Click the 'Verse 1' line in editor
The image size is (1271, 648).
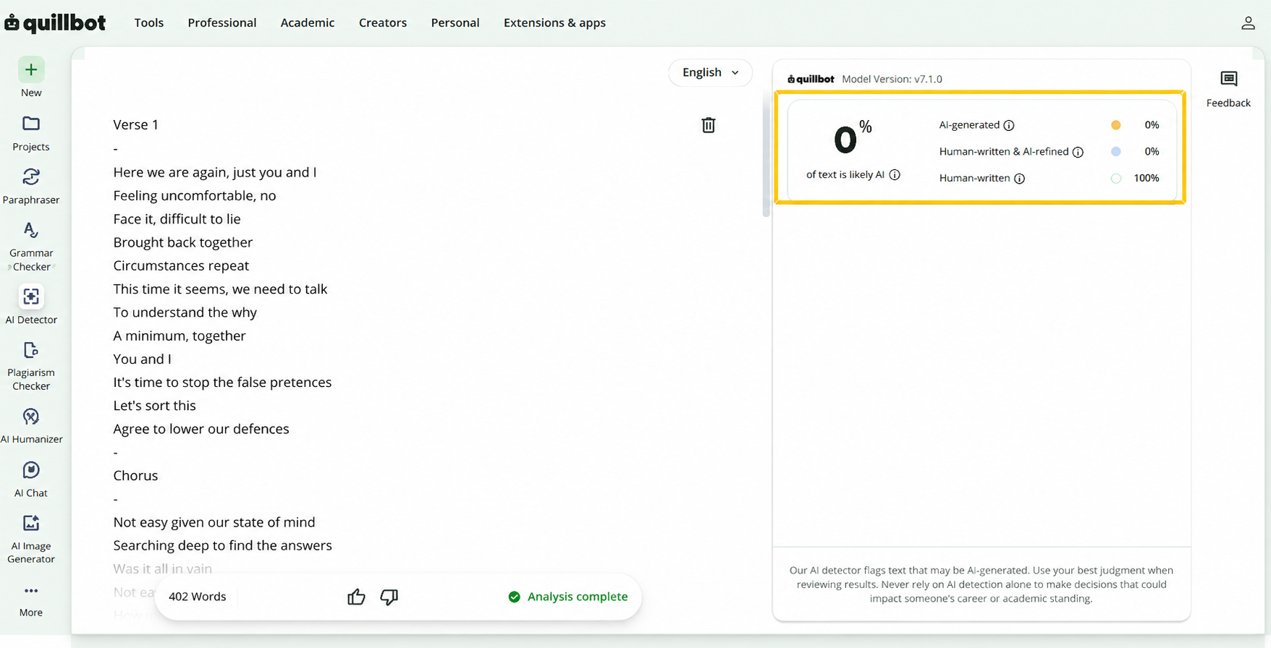click(x=135, y=125)
